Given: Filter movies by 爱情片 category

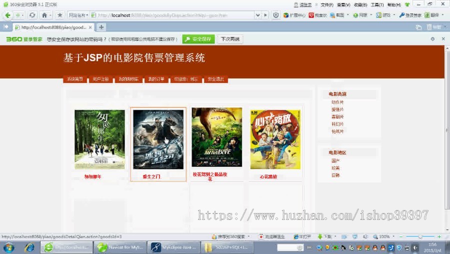Looking at the screenshot, I should pos(337,109).
